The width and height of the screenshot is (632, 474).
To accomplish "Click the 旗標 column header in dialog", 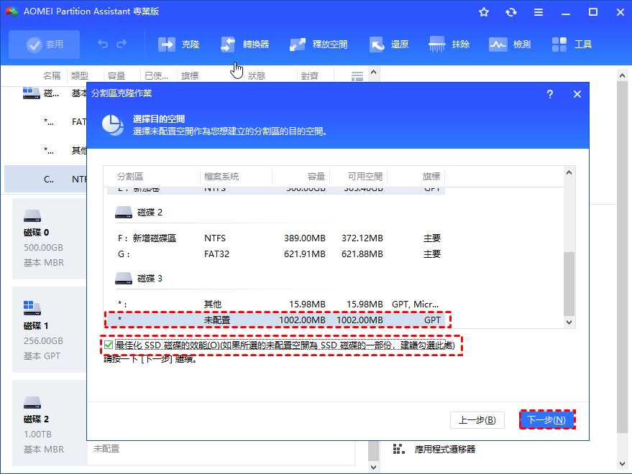I will [431, 177].
